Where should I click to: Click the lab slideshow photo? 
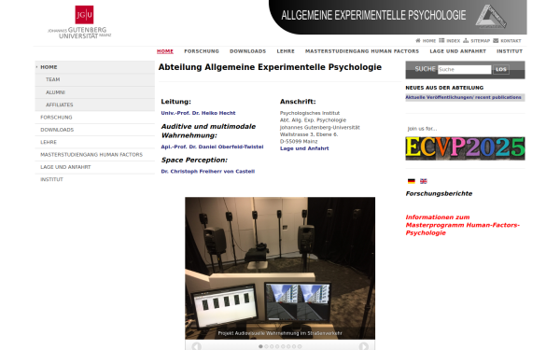[280, 268]
